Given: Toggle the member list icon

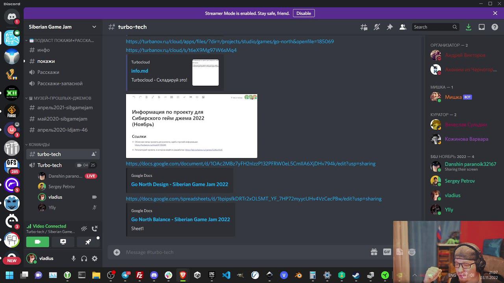Looking at the screenshot, I should click(x=402, y=27).
